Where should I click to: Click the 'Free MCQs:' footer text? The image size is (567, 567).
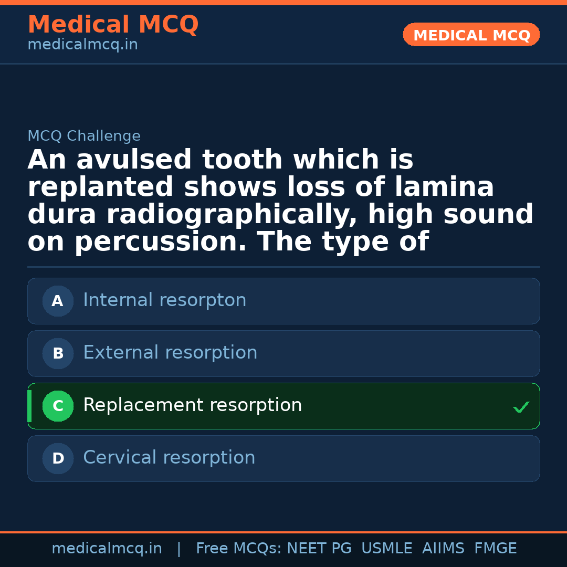pyautogui.click(x=239, y=549)
